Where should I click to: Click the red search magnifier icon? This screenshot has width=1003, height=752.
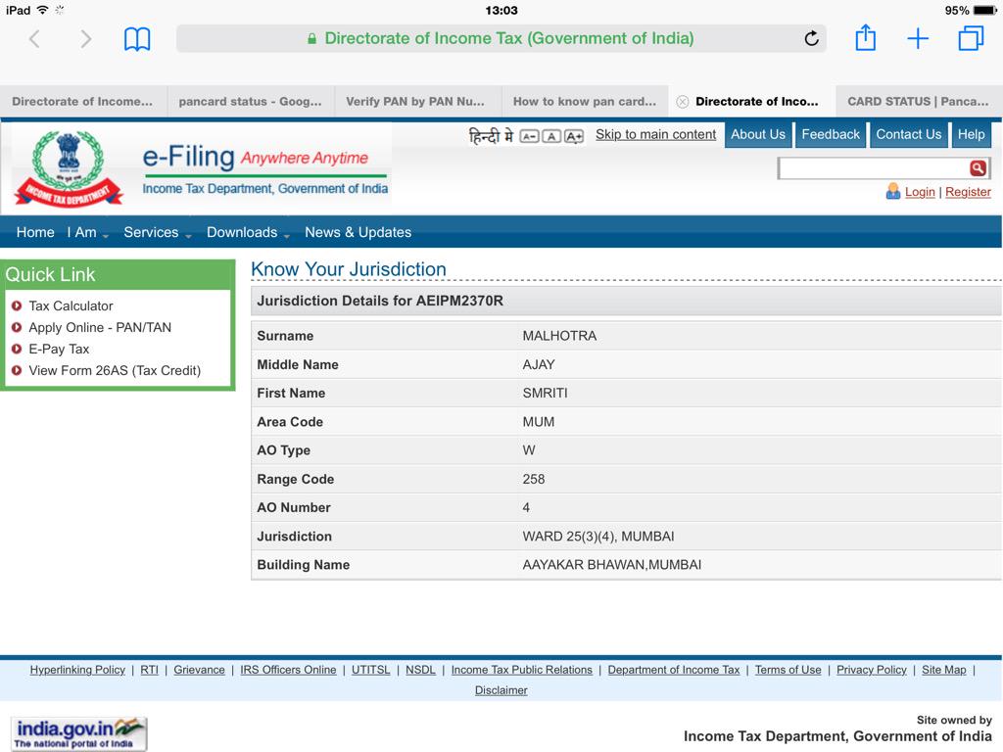(x=978, y=167)
